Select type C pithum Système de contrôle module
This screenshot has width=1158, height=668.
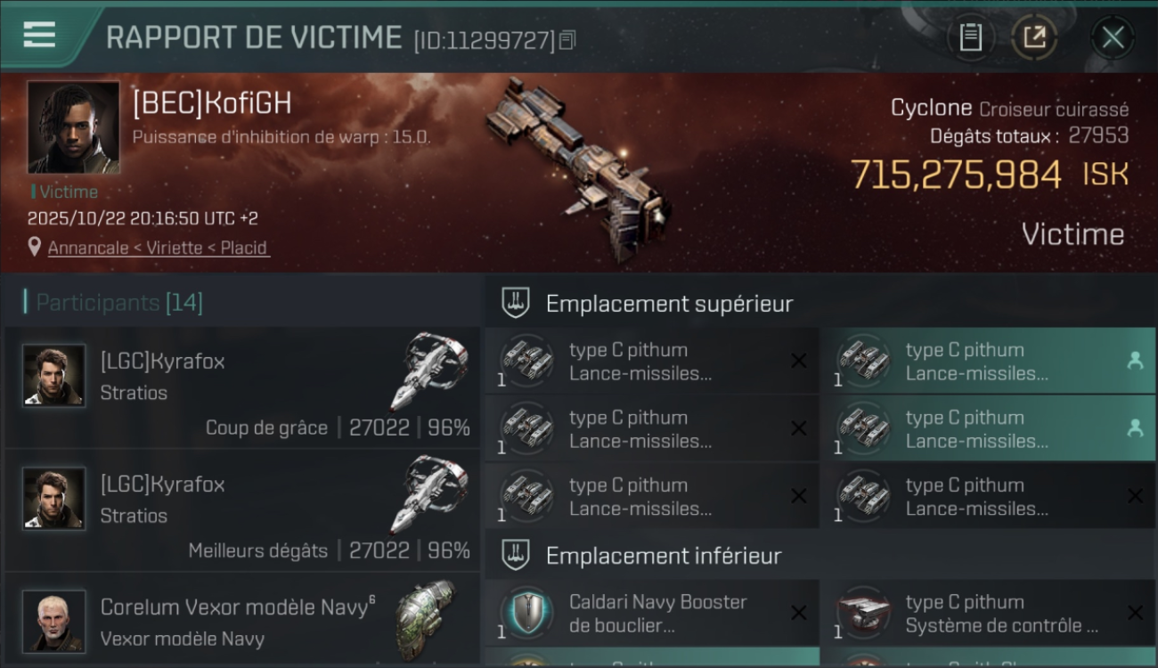coord(988,613)
